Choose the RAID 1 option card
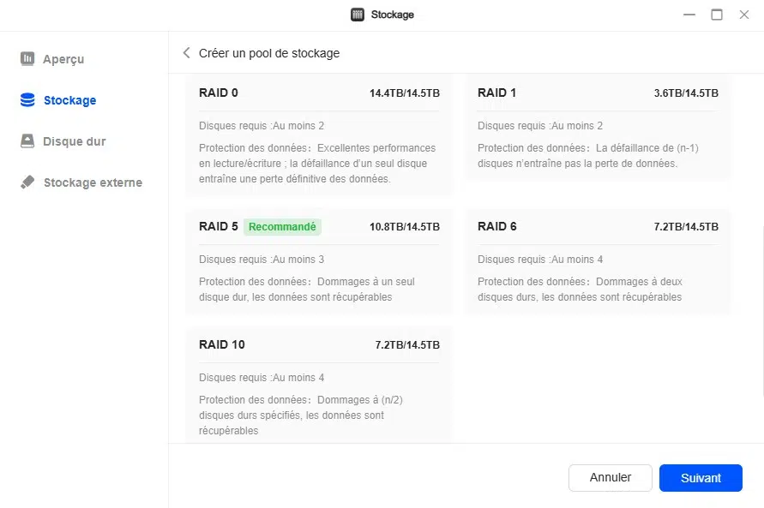 598,128
